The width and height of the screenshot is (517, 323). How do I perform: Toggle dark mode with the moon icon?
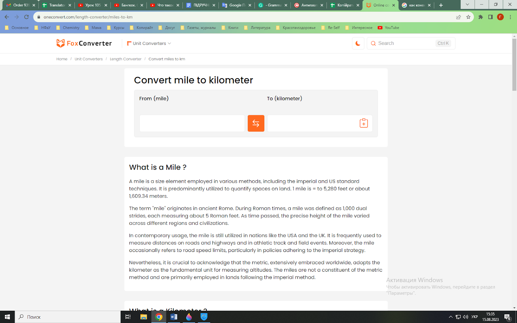(358, 43)
